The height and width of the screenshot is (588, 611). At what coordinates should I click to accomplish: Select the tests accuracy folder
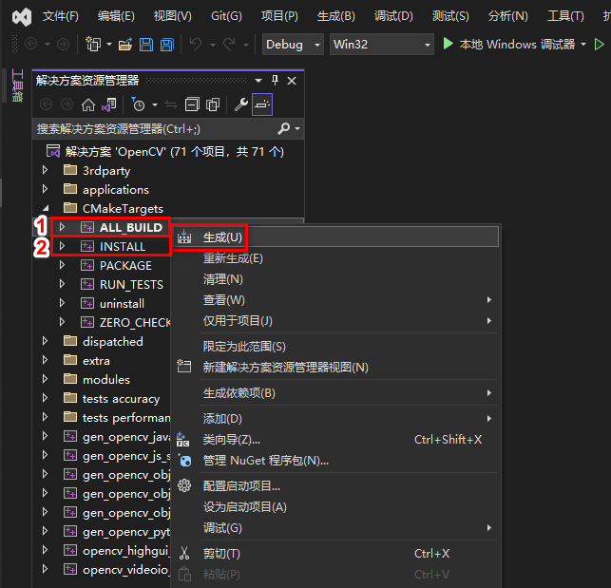point(121,399)
